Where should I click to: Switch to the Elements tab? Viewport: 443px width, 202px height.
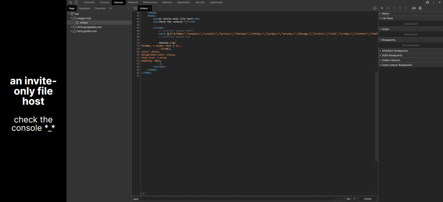[x=89, y=2]
